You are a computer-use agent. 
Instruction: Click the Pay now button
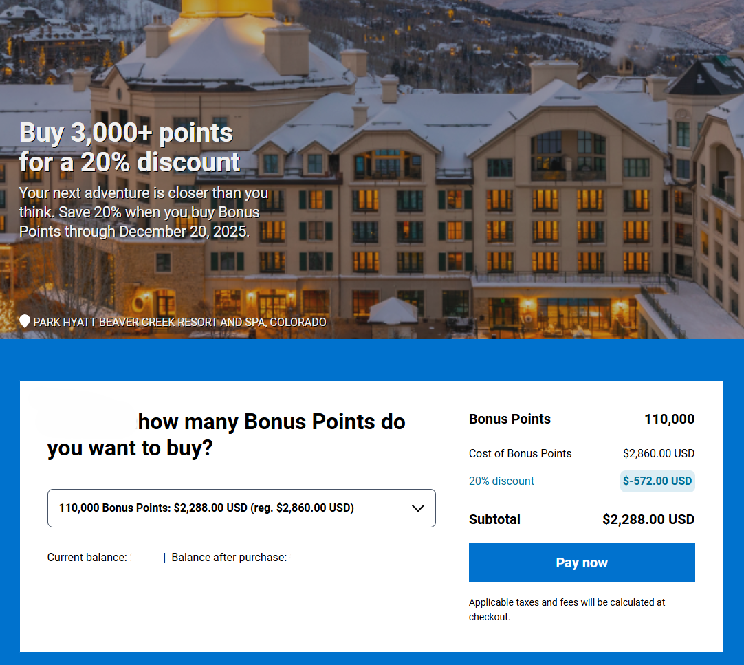[581, 562]
